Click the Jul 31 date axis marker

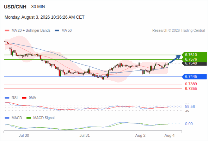(85, 136)
